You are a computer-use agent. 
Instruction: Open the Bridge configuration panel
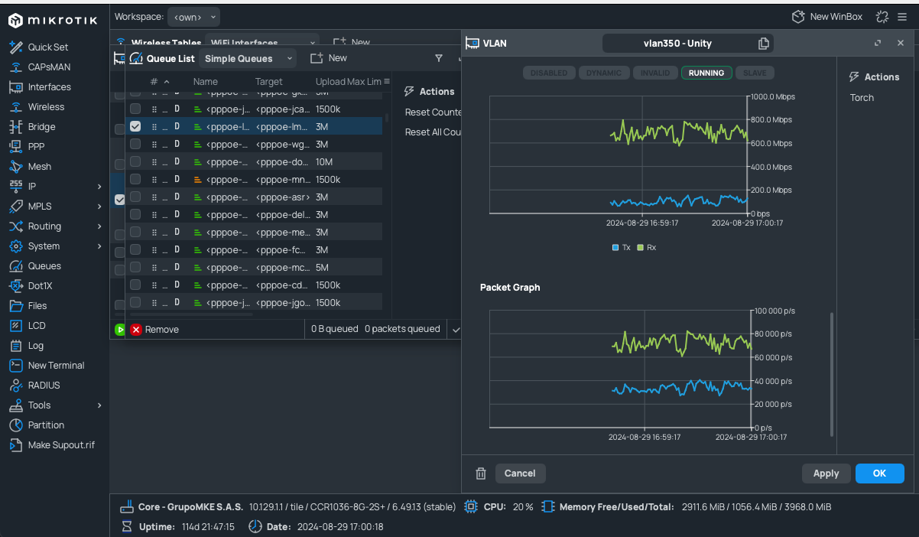(46, 126)
